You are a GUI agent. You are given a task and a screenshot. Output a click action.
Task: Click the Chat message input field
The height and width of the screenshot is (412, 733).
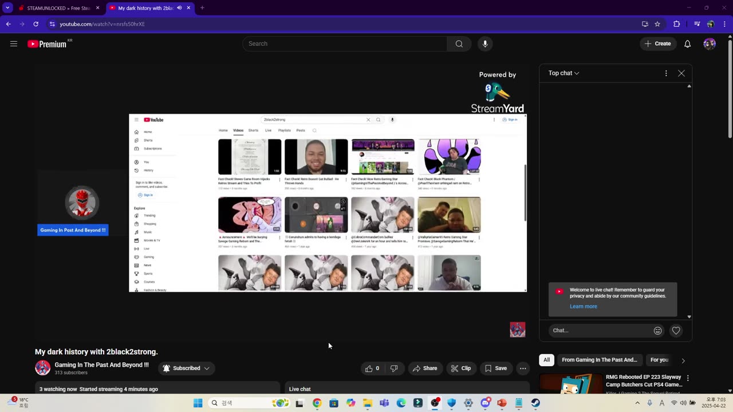[601, 330]
